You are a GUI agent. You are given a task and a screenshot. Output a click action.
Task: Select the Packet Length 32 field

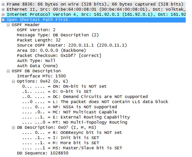click(39, 40)
